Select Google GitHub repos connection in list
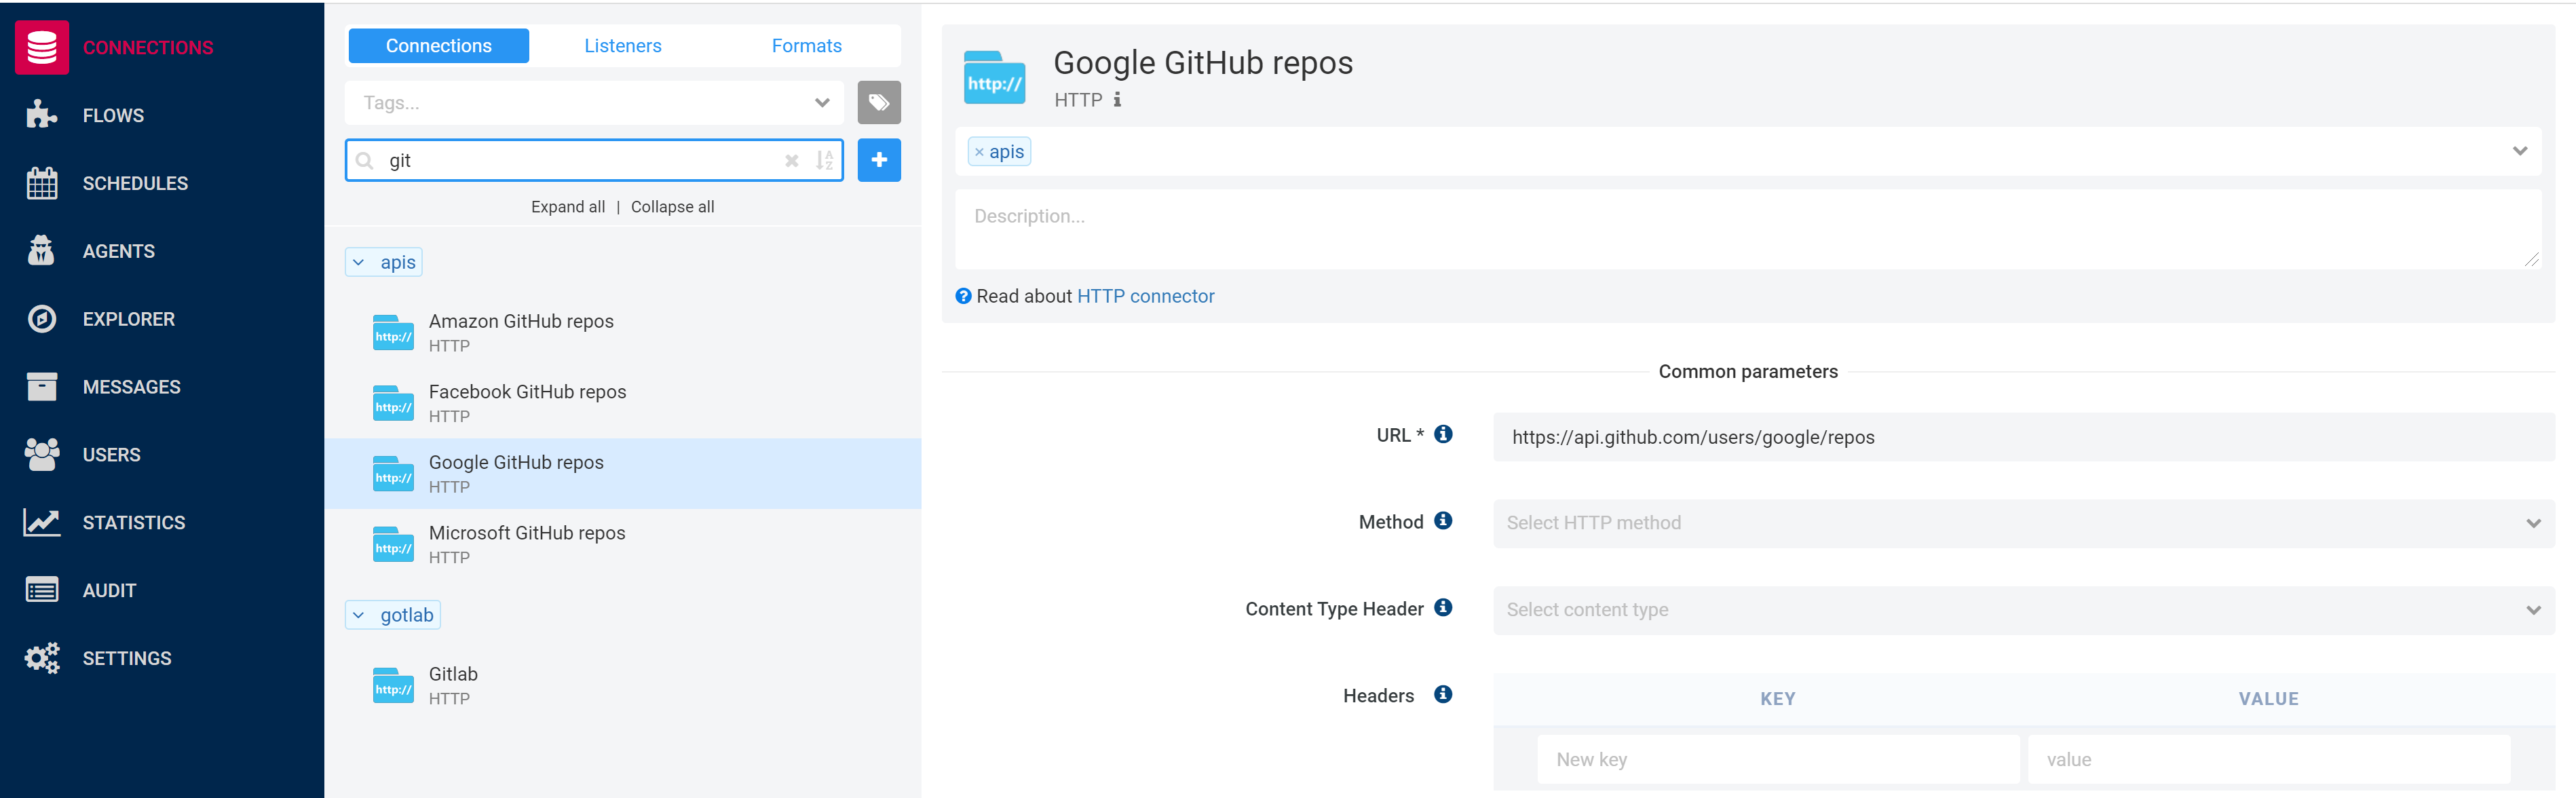The image size is (2576, 798). click(623, 473)
